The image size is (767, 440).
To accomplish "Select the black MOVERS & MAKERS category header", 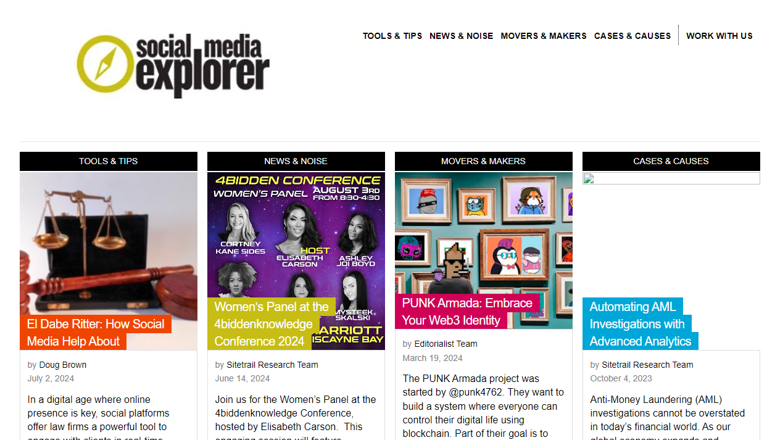I will coord(484,161).
